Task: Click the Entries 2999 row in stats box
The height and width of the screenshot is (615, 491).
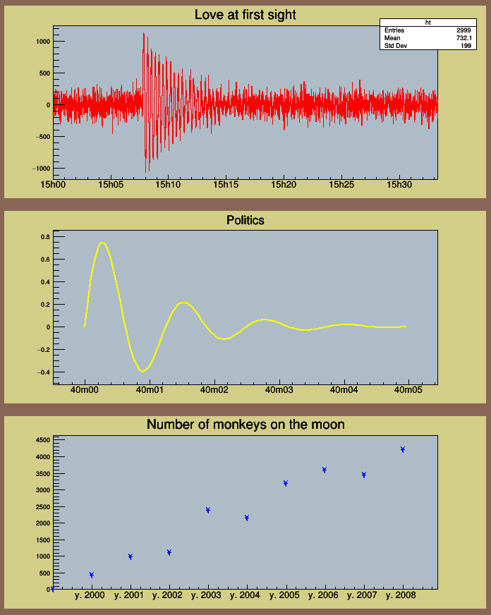Action: click(x=428, y=30)
